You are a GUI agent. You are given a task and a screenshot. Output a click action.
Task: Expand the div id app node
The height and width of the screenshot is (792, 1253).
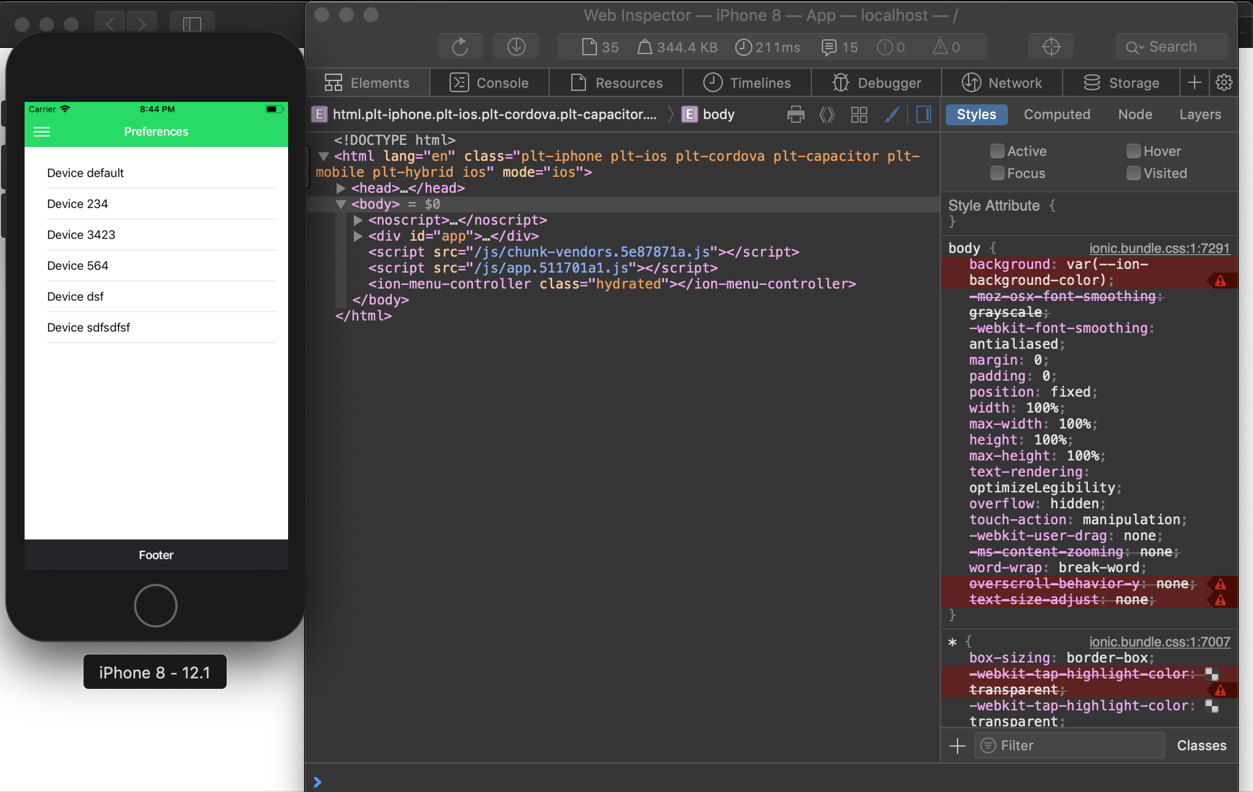358,236
